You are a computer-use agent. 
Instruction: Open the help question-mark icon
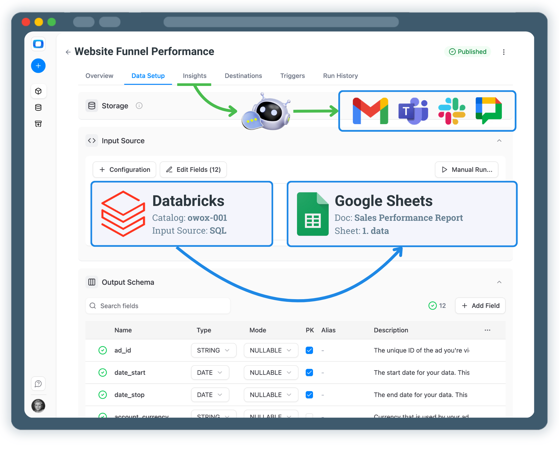point(38,384)
